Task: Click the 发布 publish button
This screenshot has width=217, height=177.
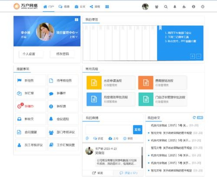Action: pos(138,130)
